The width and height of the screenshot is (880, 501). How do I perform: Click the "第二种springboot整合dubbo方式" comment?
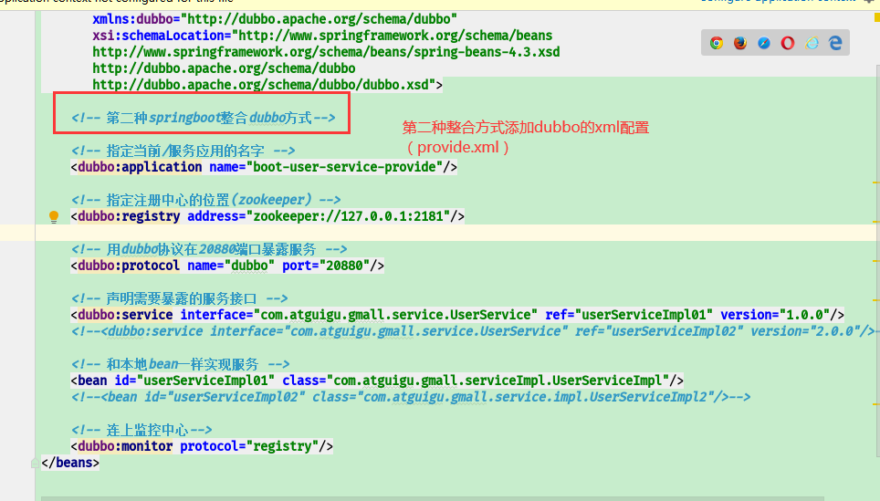click(x=204, y=118)
